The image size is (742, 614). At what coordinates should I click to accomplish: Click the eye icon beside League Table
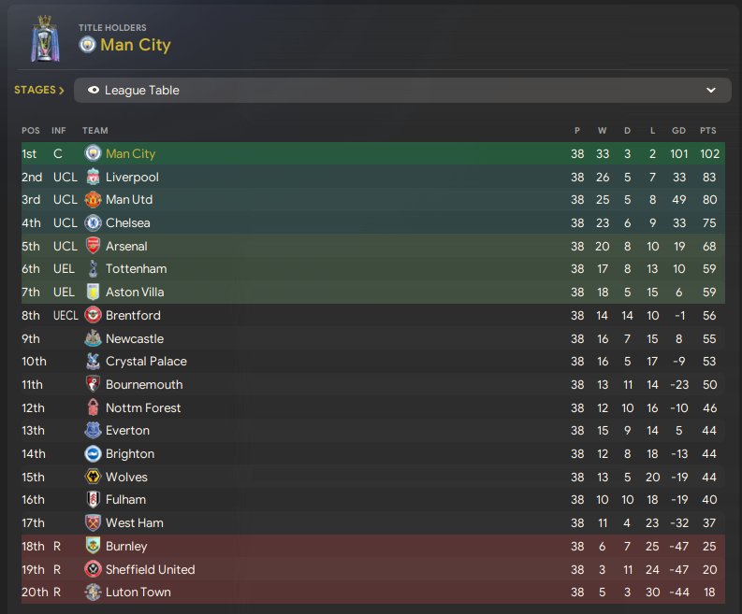pos(93,91)
